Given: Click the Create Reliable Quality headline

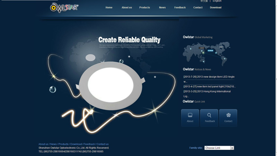Looking at the screenshot, I should 129,40.
